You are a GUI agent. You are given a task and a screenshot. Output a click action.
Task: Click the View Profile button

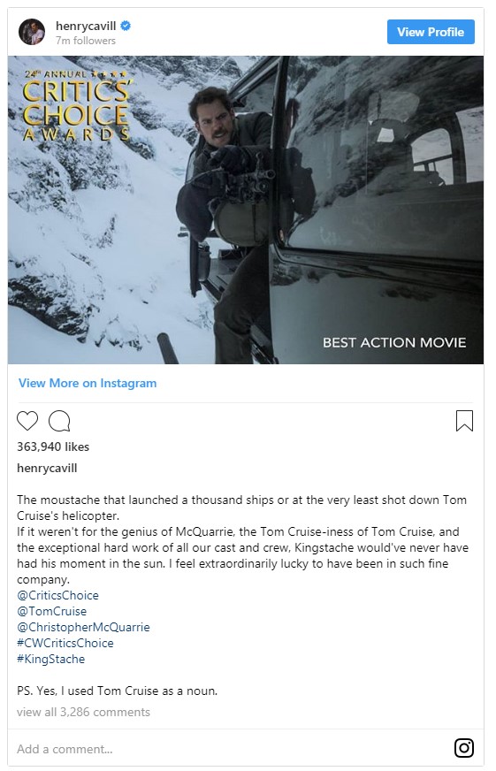point(431,32)
